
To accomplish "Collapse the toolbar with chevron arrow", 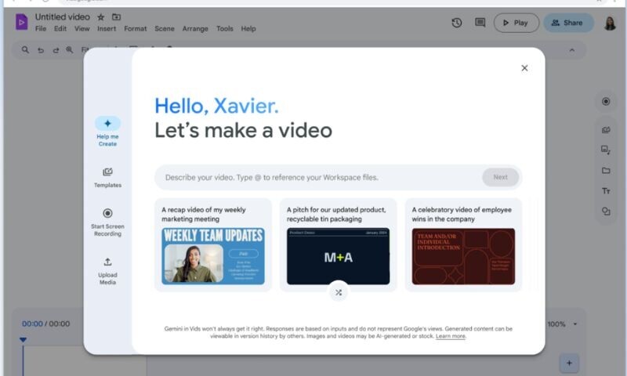I will 571,50.
